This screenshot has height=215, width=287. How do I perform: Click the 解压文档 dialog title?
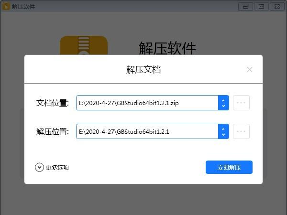click(143, 70)
